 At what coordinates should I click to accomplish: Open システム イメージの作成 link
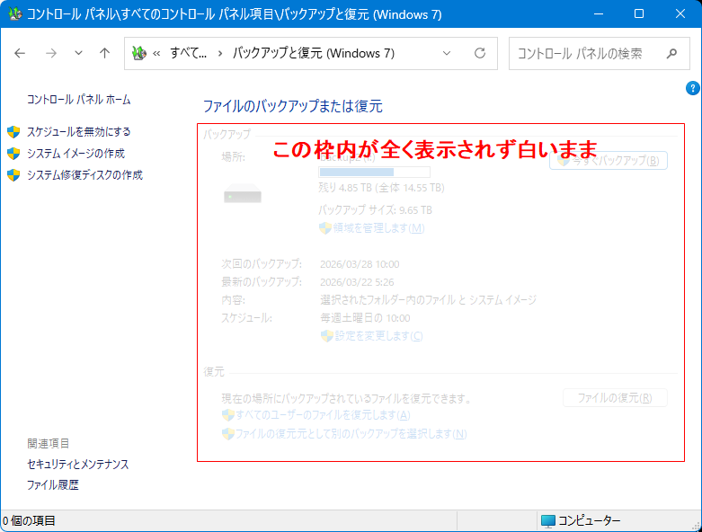click(76, 153)
